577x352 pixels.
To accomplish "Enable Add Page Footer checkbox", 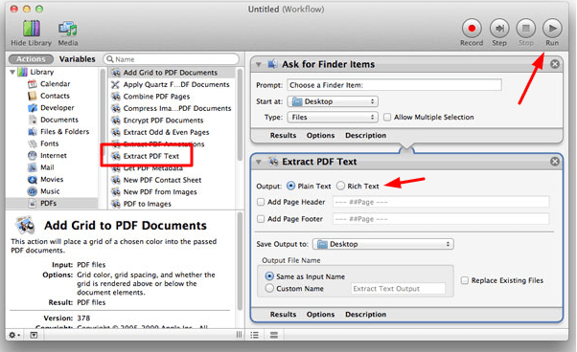I will click(x=261, y=219).
